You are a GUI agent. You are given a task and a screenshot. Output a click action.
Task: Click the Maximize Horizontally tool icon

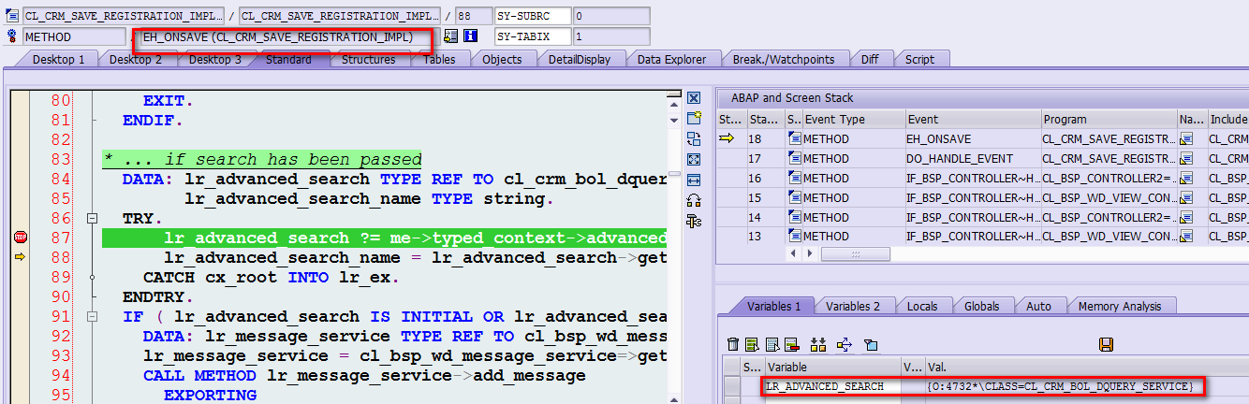694,180
